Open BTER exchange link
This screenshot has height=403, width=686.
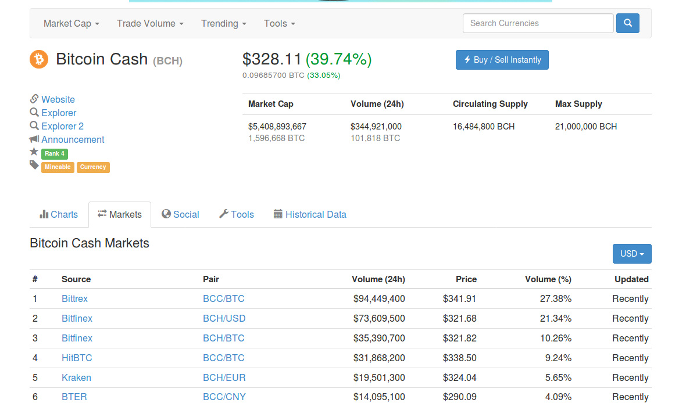74,397
